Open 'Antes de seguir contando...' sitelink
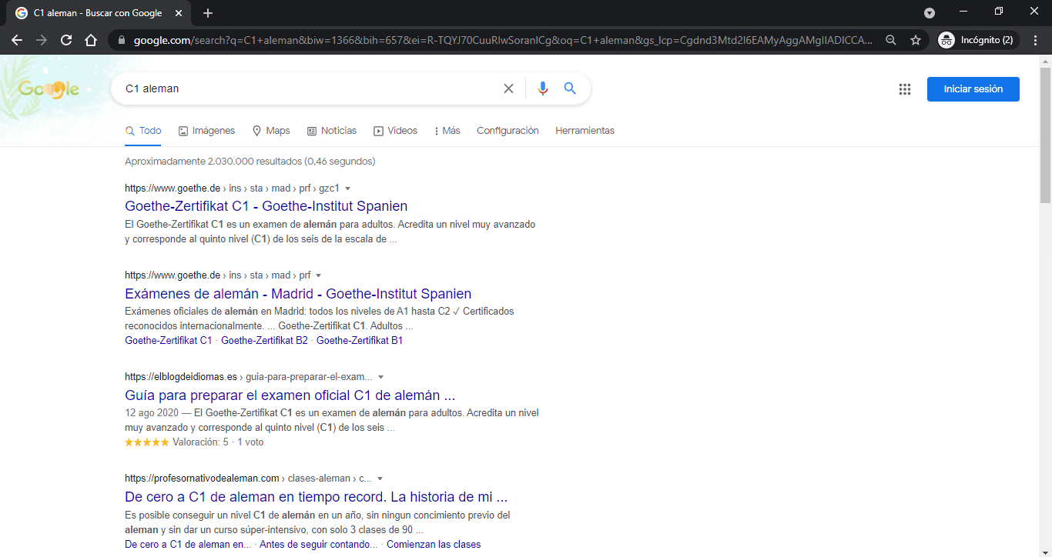Image resolution: width=1052 pixels, height=557 pixels. [x=319, y=544]
